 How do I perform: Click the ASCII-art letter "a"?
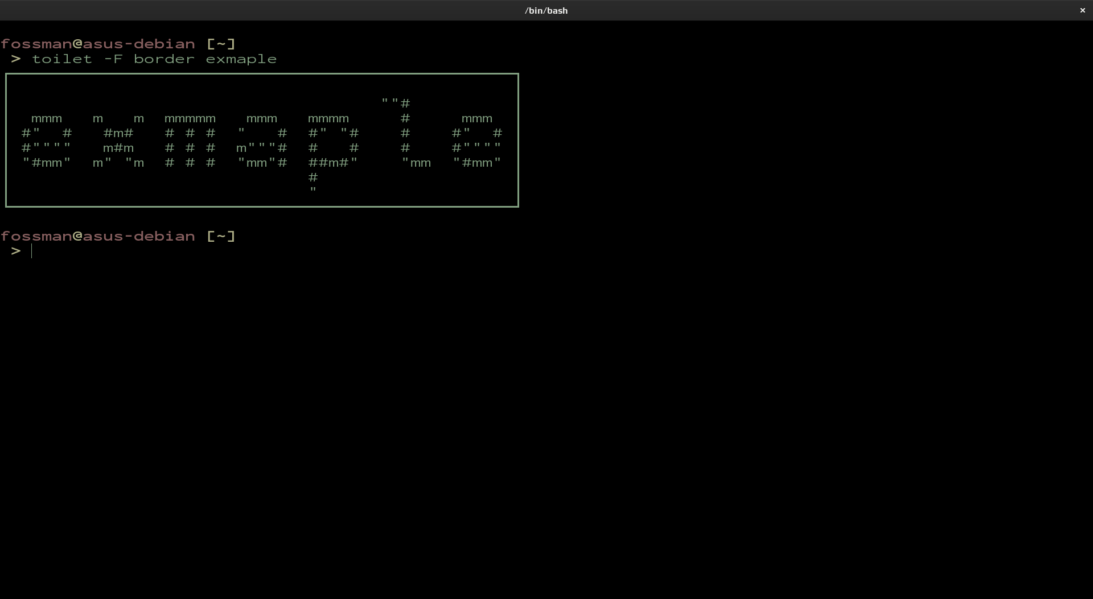262,141
